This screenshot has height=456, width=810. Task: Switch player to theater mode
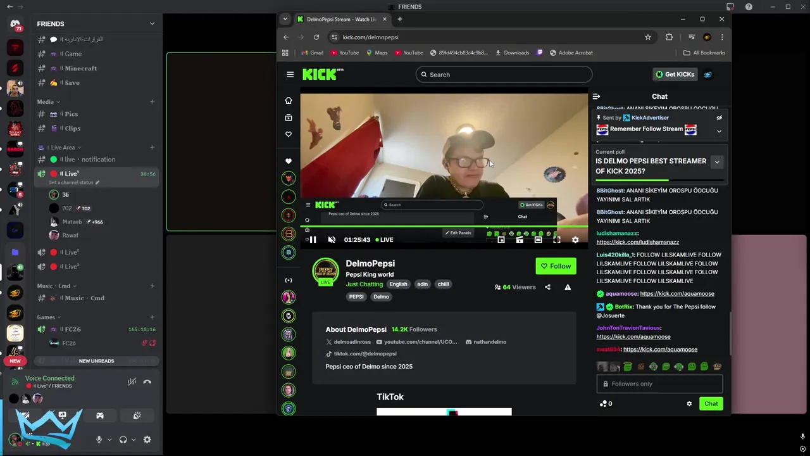538,240
